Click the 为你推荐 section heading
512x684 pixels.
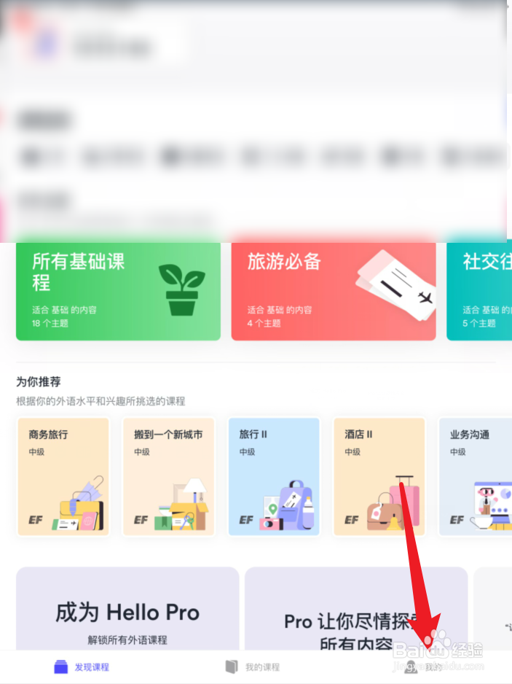[39, 381]
